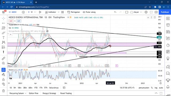The height and width of the screenshot is (96, 171).
Task: Toggle the auto scale
Action: 161,88
